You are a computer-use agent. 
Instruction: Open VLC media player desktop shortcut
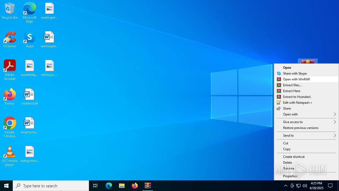[10, 156]
